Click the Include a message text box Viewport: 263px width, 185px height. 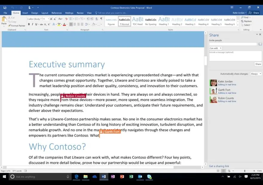pyautogui.click(x=235, y=56)
